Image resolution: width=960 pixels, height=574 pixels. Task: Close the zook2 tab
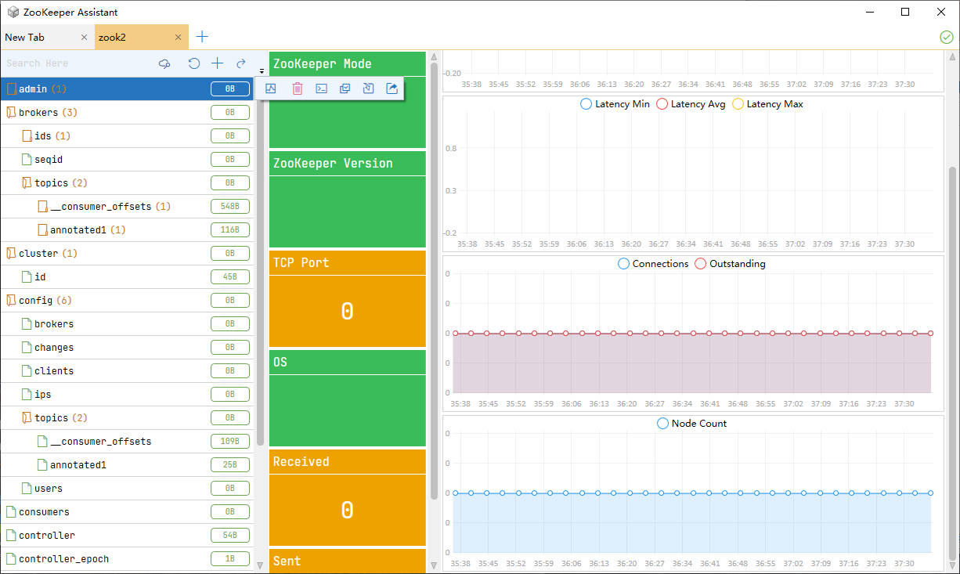[x=179, y=38]
